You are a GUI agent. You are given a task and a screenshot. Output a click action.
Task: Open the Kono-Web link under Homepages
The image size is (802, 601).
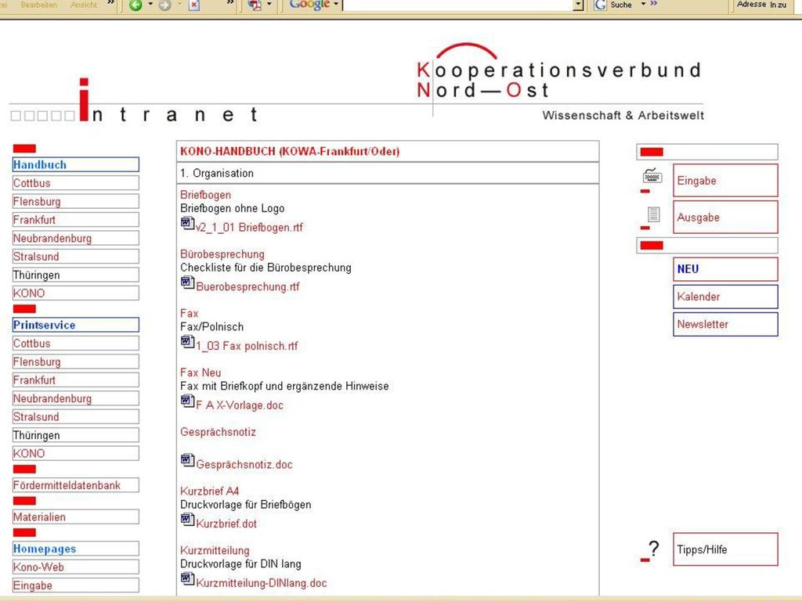[x=76, y=567]
